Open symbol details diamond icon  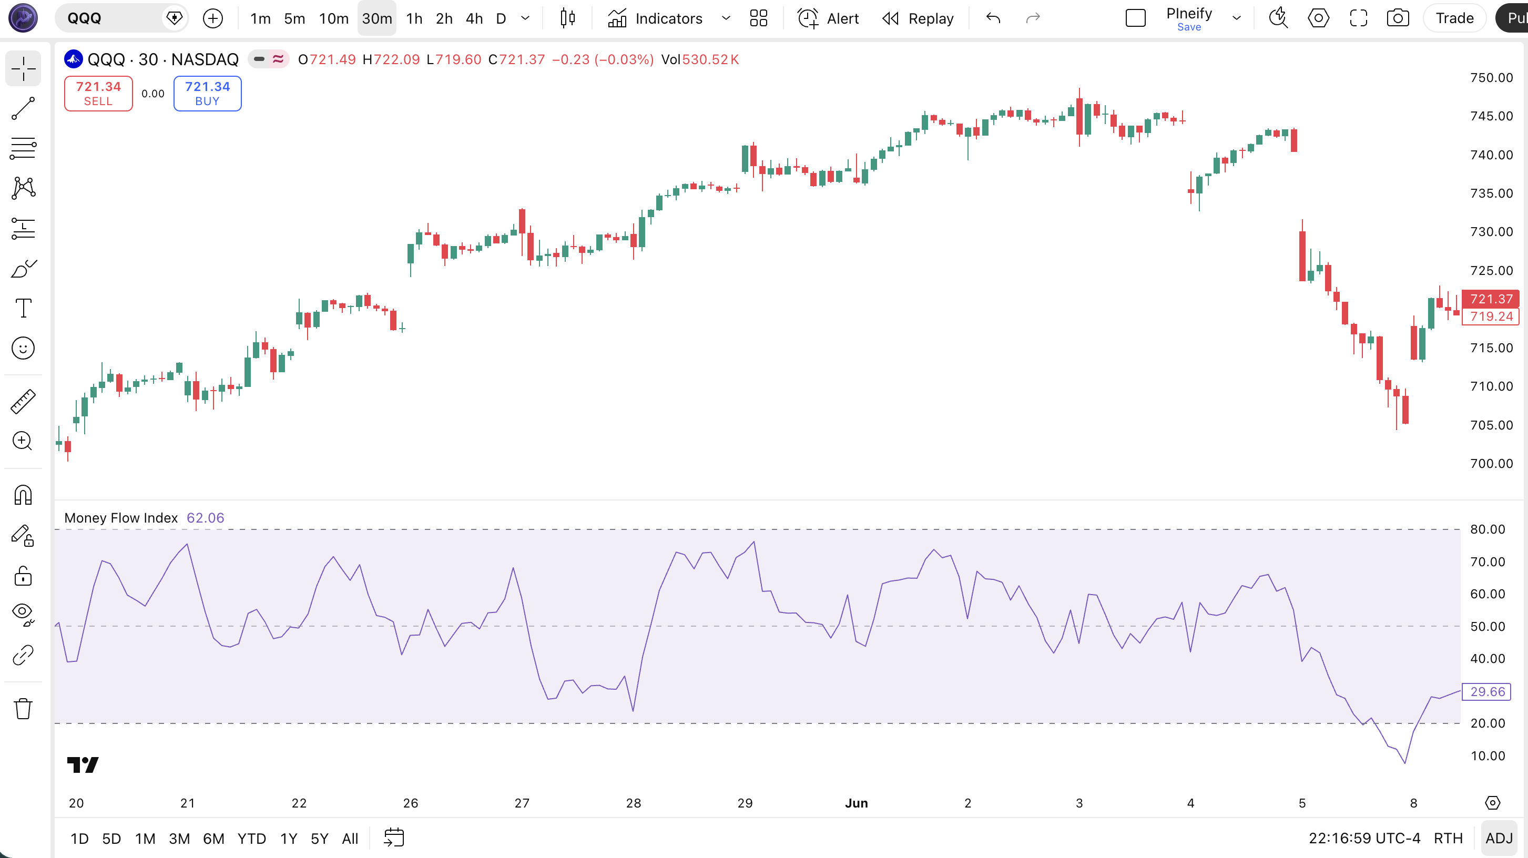click(175, 18)
